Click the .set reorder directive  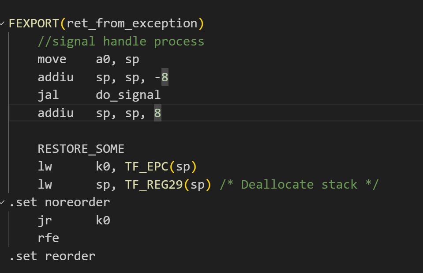pyautogui.click(x=52, y=256)
